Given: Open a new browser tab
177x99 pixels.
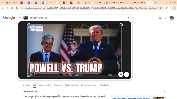Looking at the screenshot, I should (x=156, y=3).
